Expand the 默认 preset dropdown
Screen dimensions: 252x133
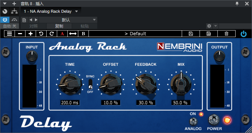tap(68, 20)
